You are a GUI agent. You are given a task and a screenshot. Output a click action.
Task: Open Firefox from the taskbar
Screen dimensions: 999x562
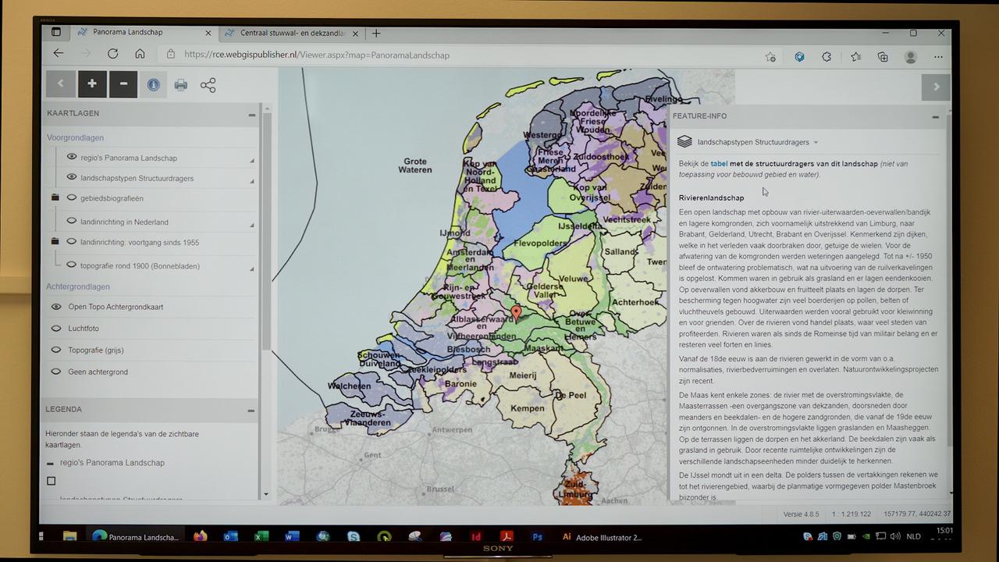[x=200, y=536]
